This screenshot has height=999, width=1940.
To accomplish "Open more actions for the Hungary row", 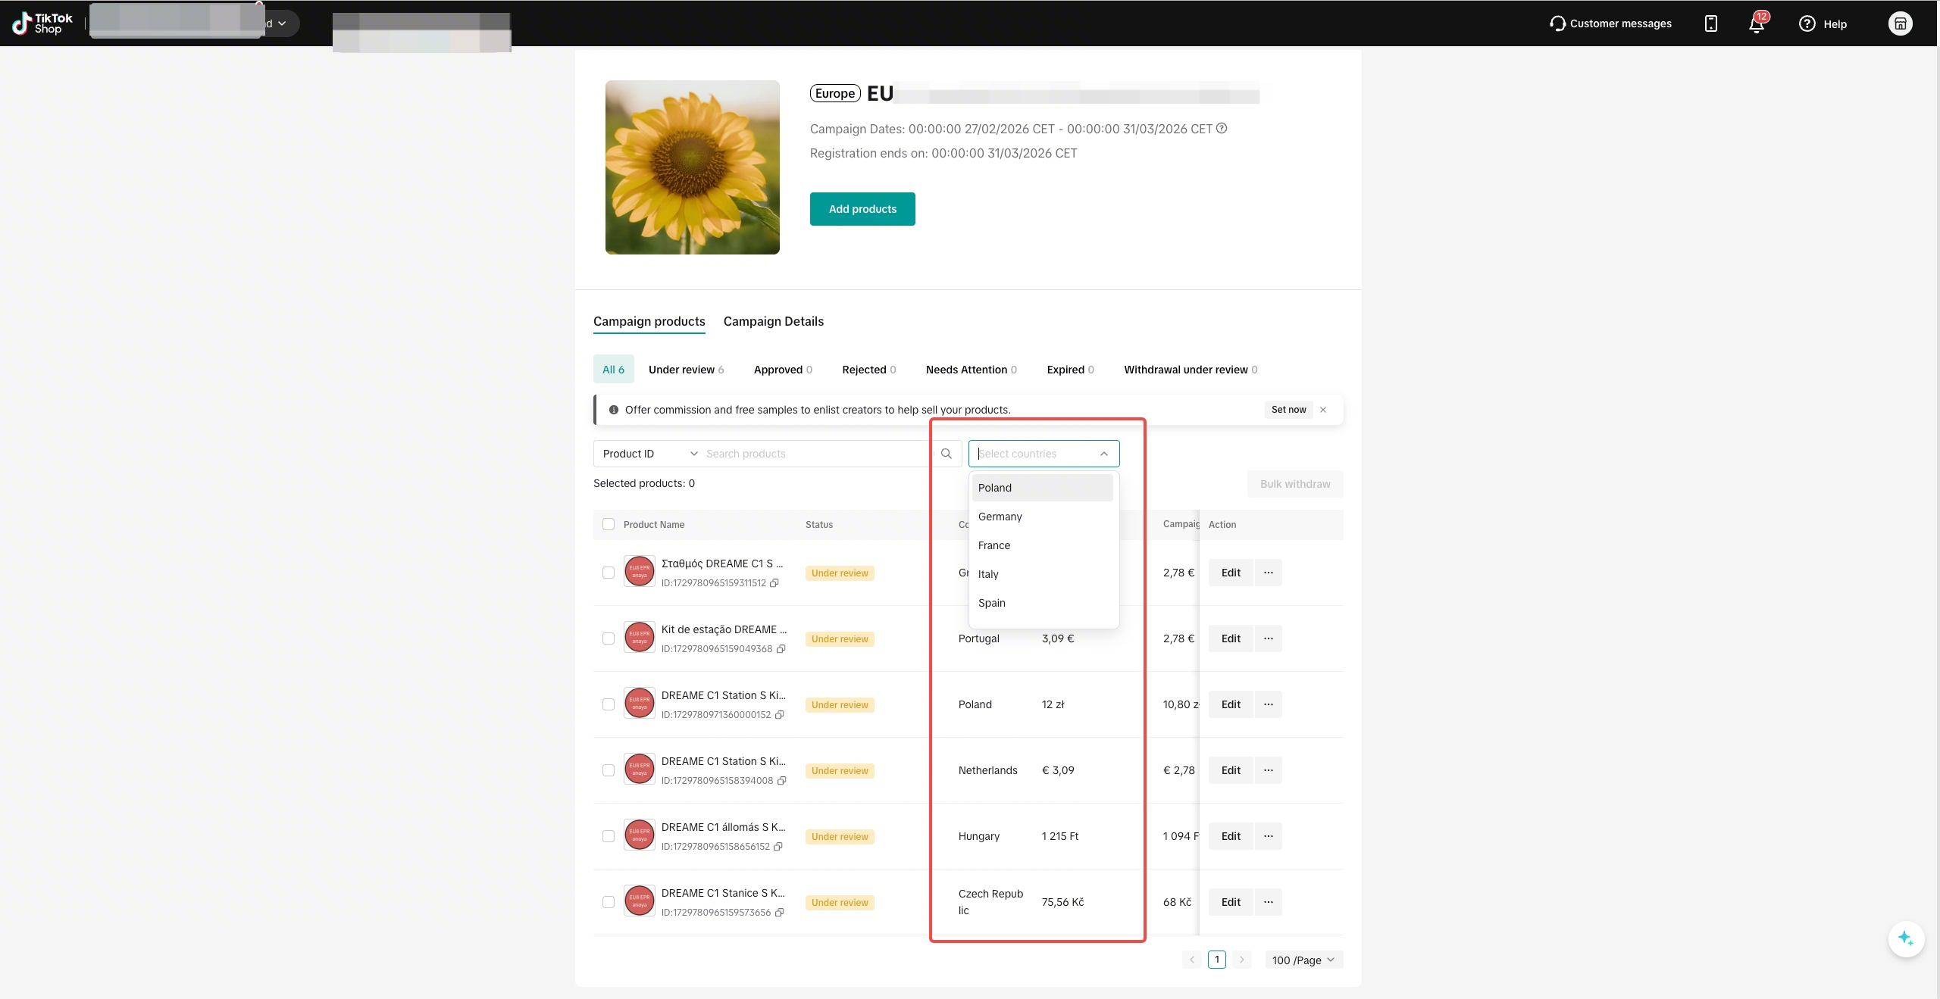I will click(1268, 836).
